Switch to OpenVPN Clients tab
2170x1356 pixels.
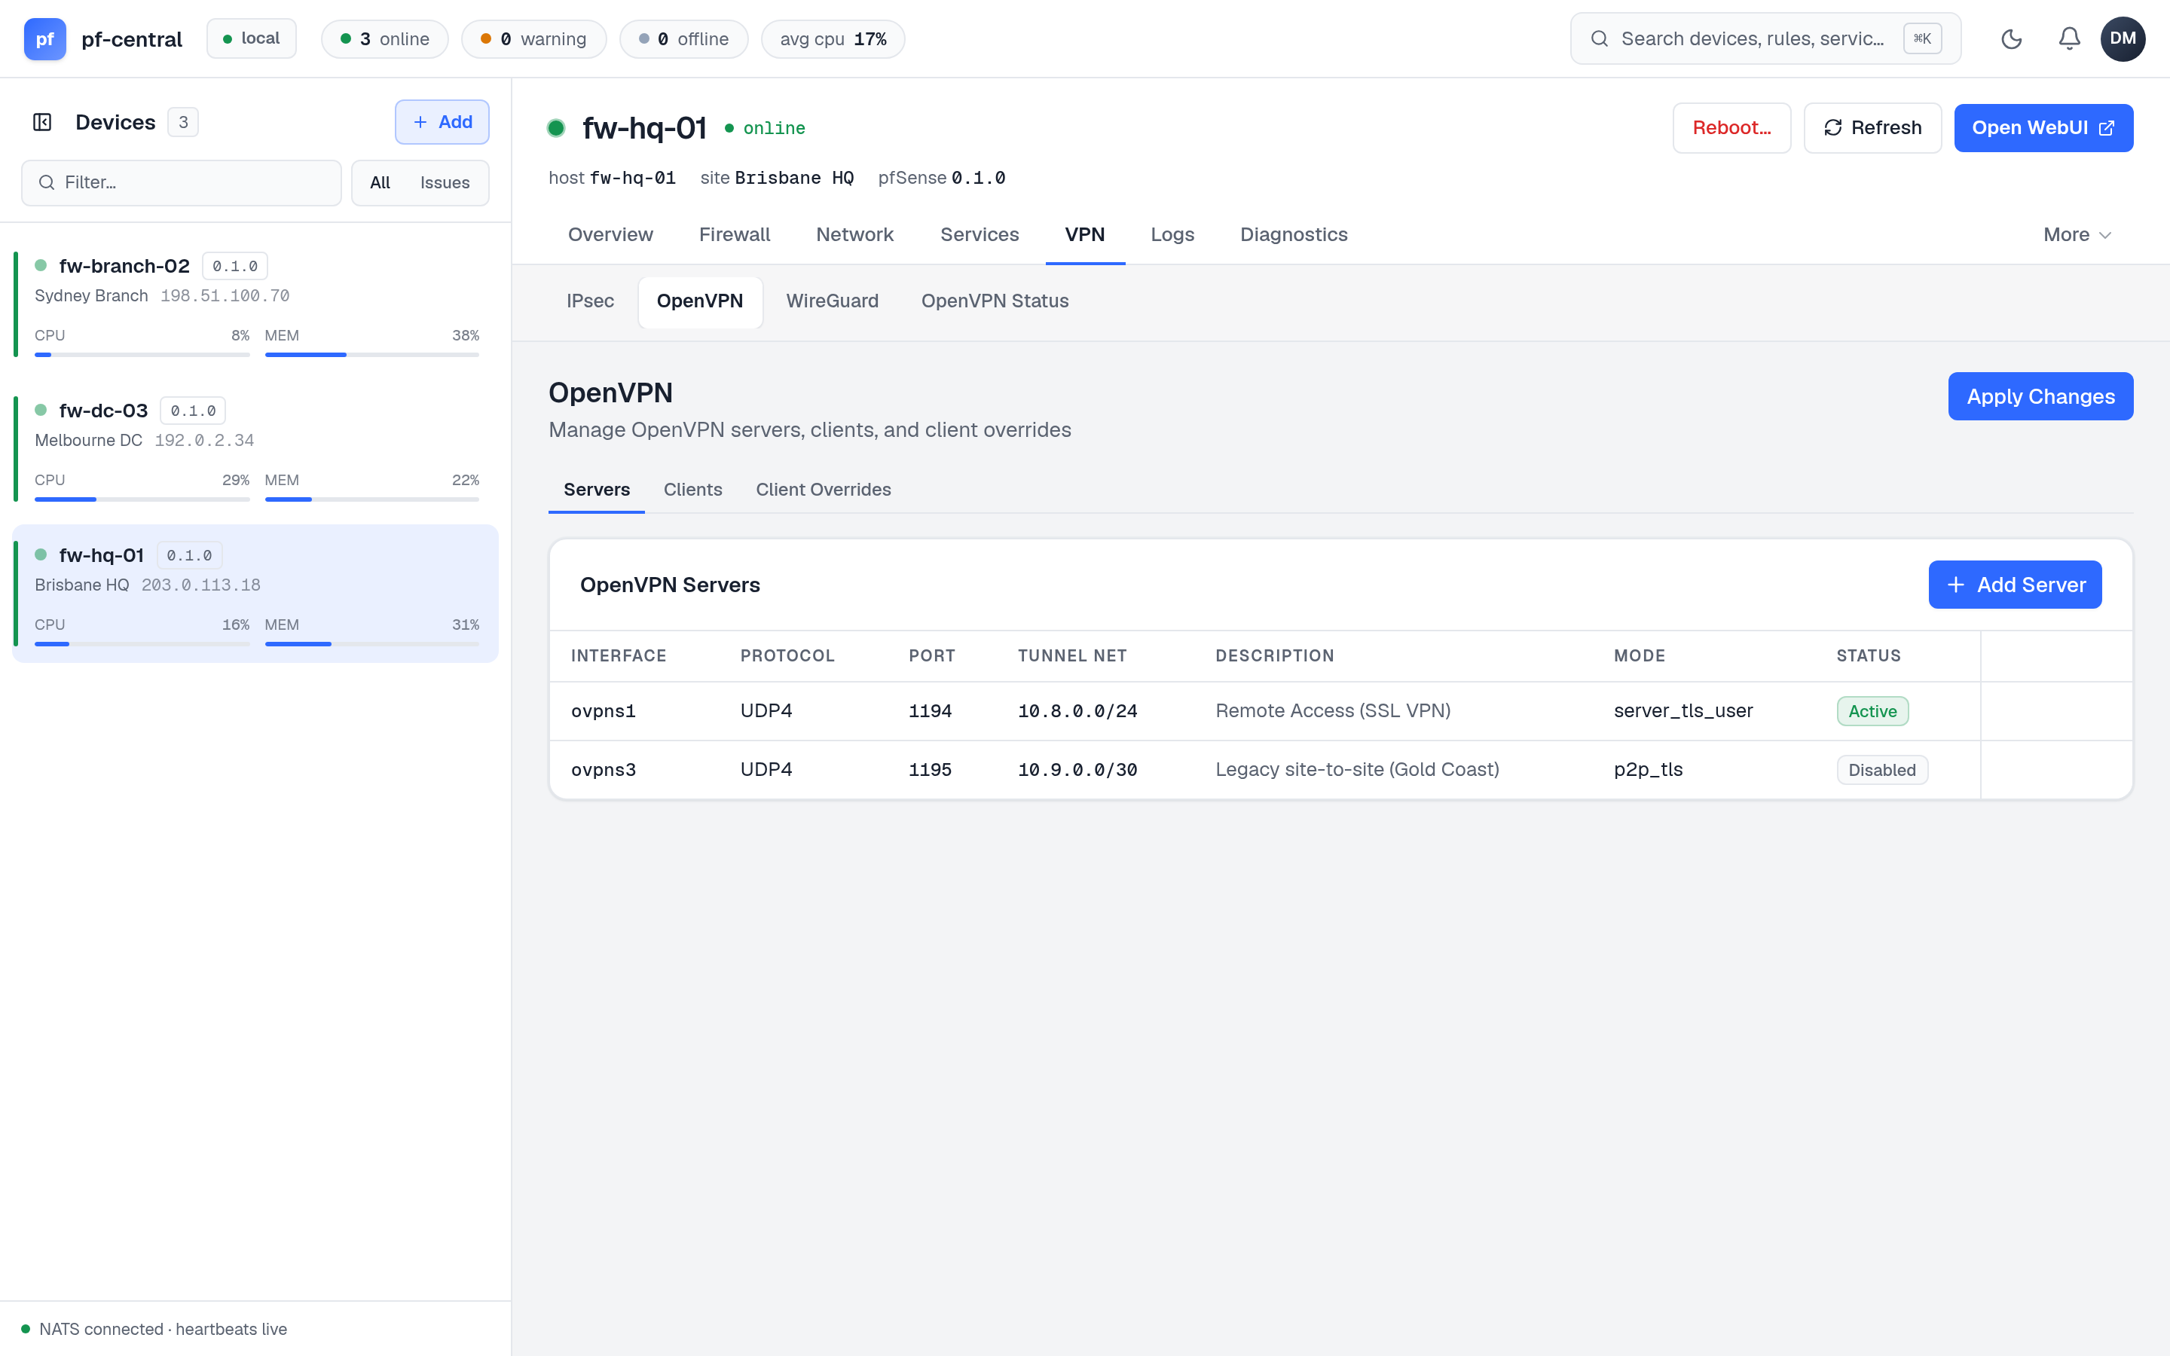692,490
